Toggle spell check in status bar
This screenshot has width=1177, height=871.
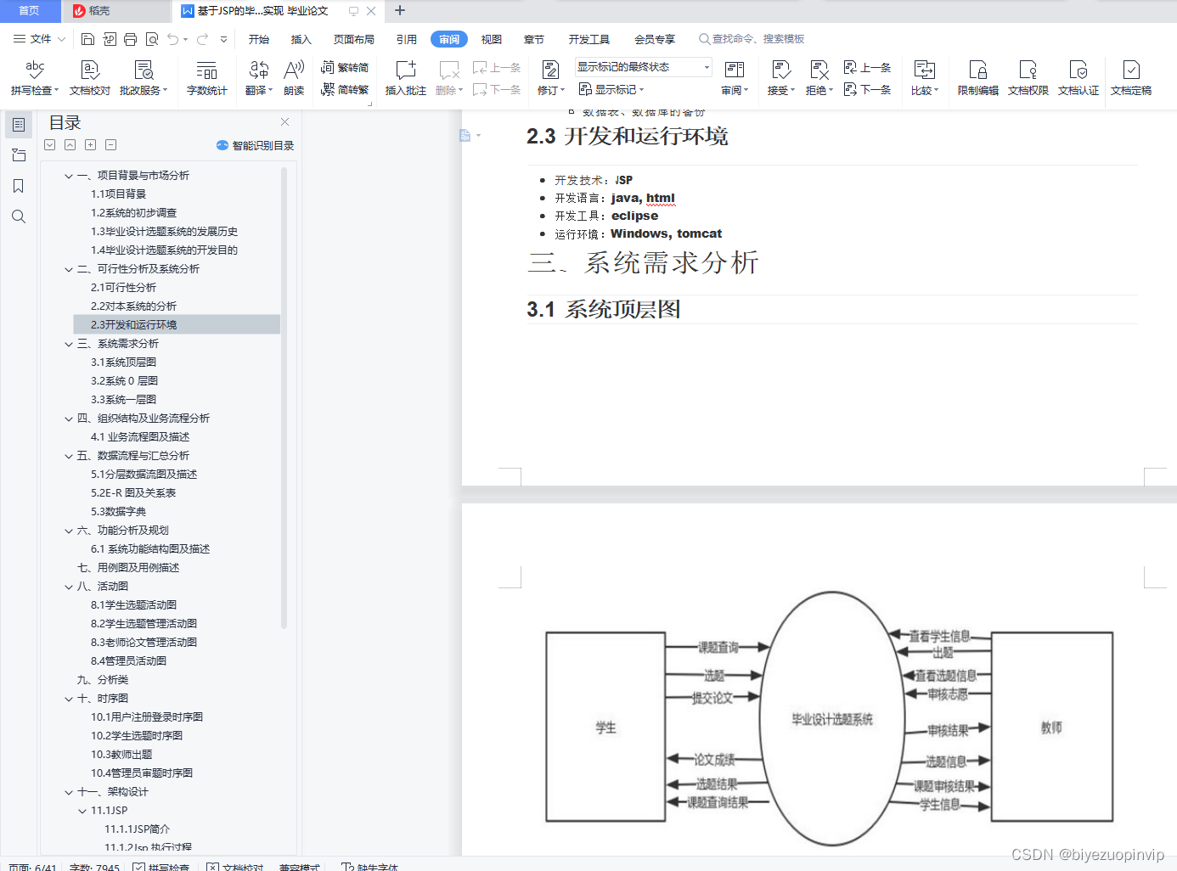(161, 867)
